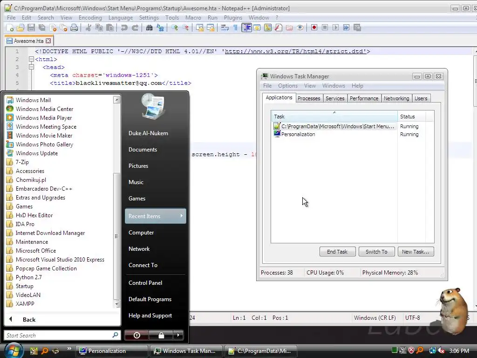Switch to Task Manager Services tab

click(x=335, y=98)
